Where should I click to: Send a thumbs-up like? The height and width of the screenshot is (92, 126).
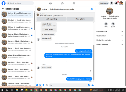[92, 85]
